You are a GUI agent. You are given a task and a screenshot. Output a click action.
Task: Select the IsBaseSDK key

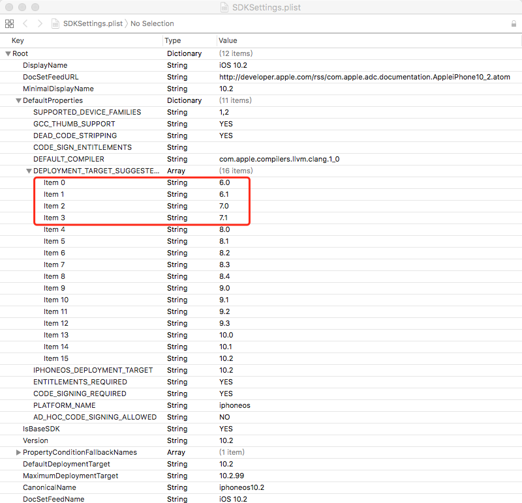41,429
